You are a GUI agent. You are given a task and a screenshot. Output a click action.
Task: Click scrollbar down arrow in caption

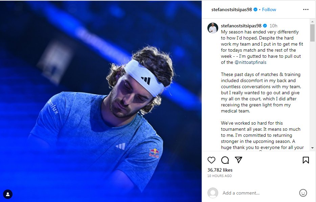(x=312, y=148)
